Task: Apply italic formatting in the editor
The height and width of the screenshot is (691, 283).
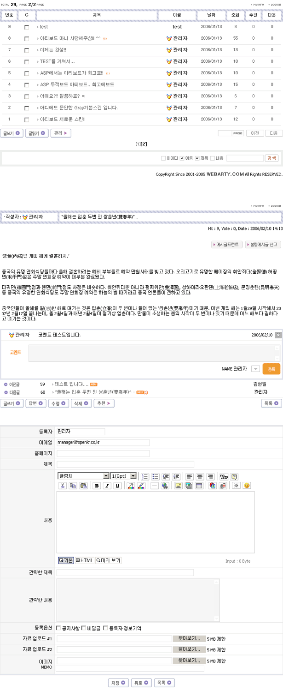Action: pyautogui.click(x=107, y=486)
